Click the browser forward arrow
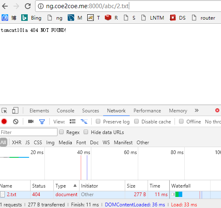 16,6
